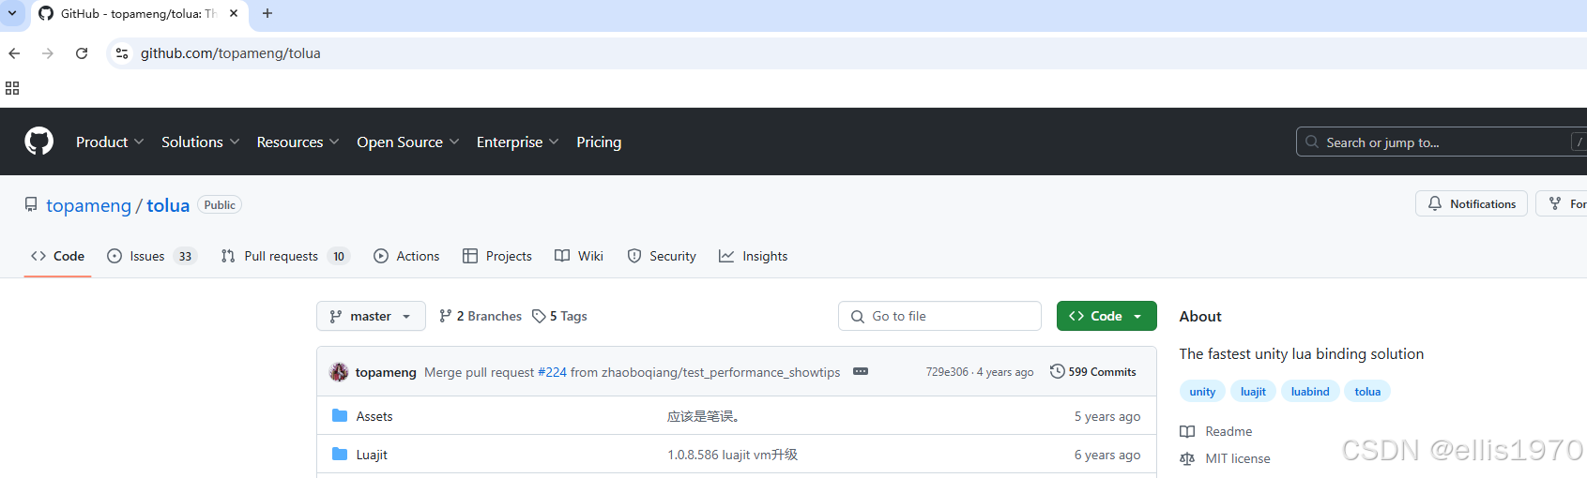Click the browser forward arrow

point(48,53)
